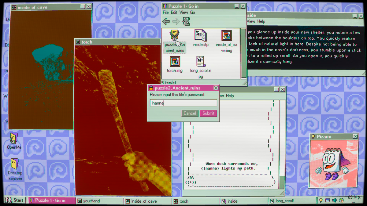Image resolution: width=367 pixels, height=206 pixels.
Task: Go up one folder level in explorer
Action: pyautogui.click(x=186, y=21)
